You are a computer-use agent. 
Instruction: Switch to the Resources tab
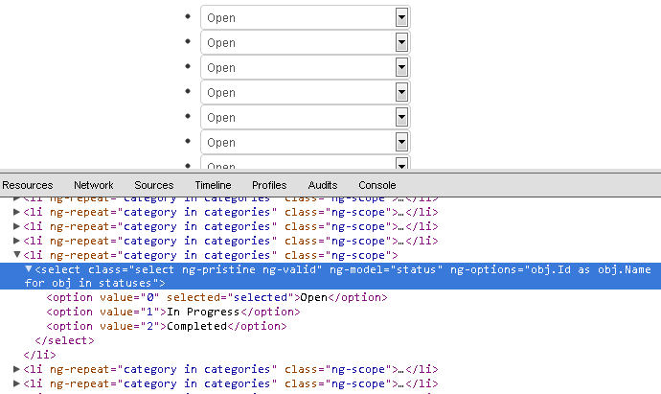pyautogui.click(x=28, y=185)
